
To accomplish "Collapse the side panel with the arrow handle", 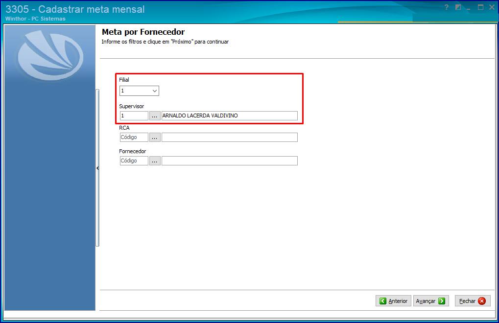I will [x=97, y=168].
